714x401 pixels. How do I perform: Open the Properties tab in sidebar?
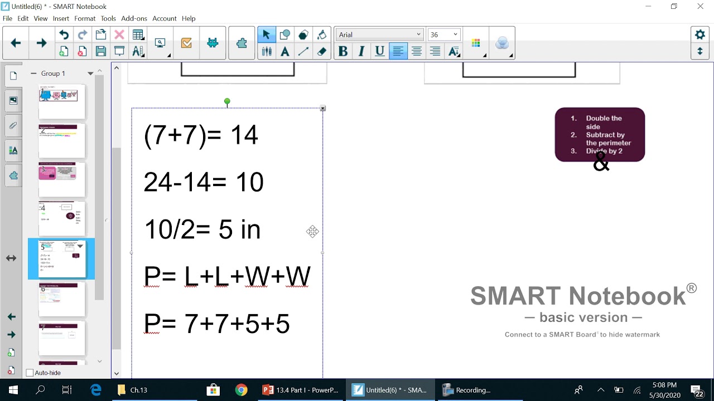(x=13, y=150)
